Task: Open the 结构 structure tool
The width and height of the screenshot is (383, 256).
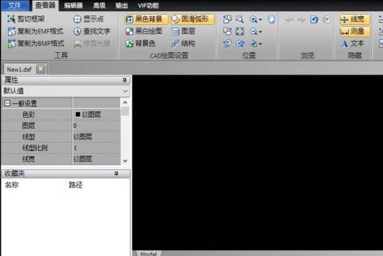Action: point(183,43)
